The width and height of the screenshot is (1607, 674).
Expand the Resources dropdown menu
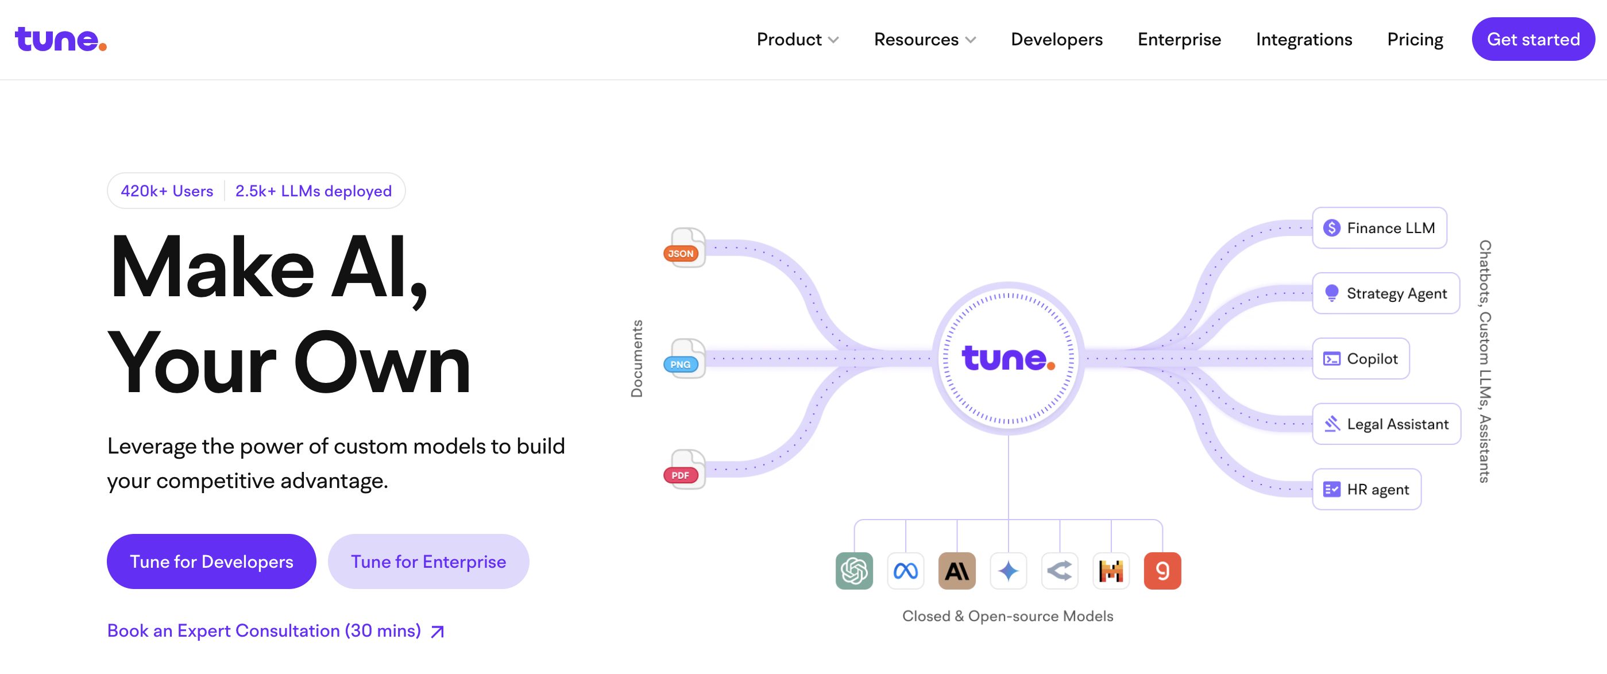925,39
